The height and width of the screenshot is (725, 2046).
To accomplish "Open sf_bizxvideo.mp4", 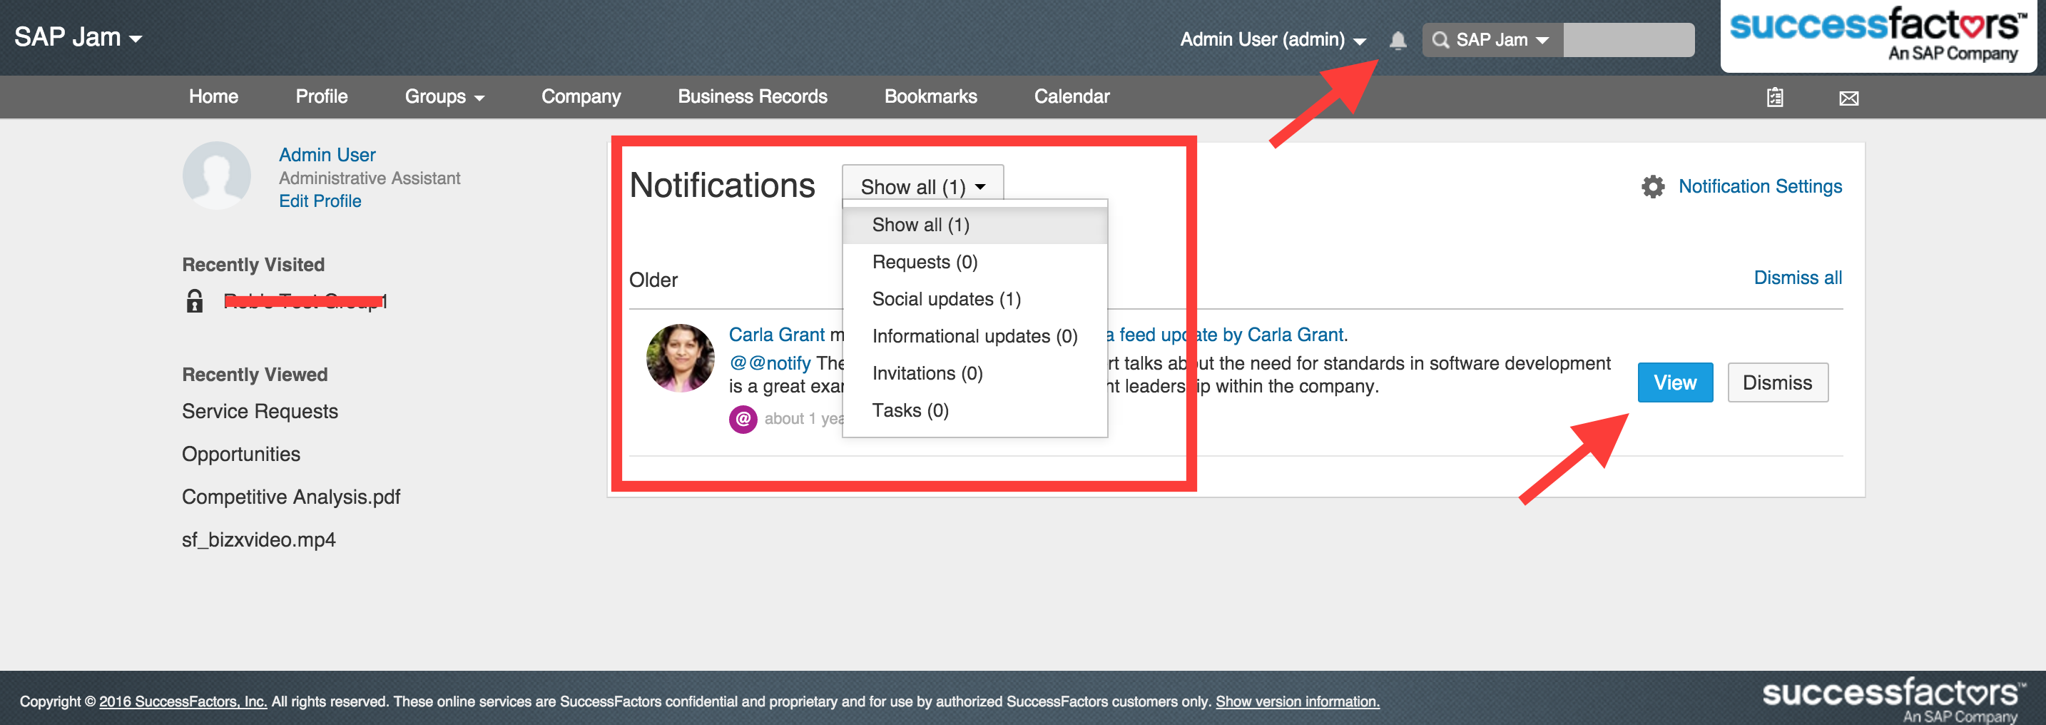I will 259,540.
